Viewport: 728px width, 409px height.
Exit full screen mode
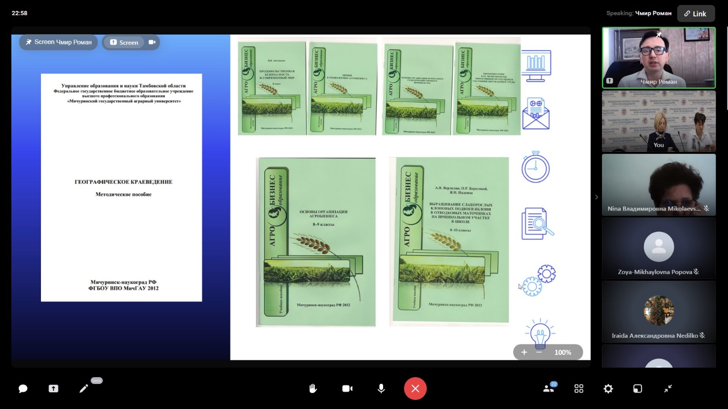click(668, 389)
